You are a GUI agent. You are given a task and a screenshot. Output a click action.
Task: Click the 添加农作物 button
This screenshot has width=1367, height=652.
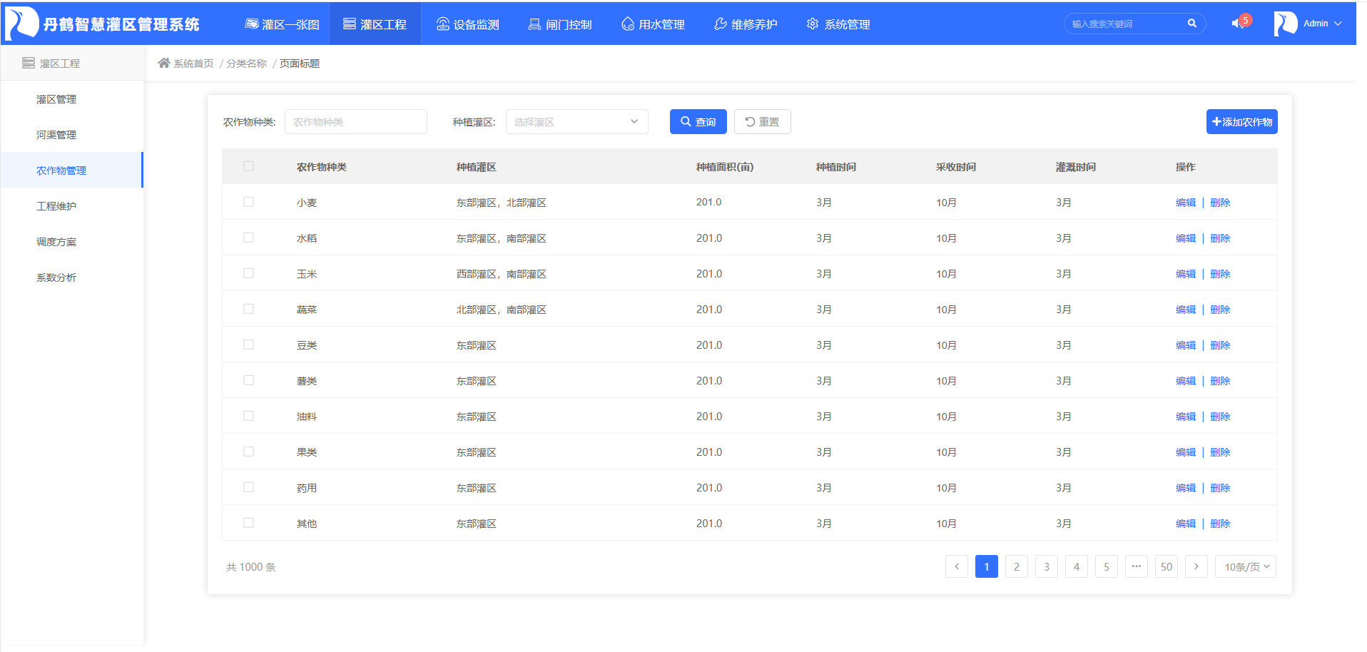click(1241, 121)
